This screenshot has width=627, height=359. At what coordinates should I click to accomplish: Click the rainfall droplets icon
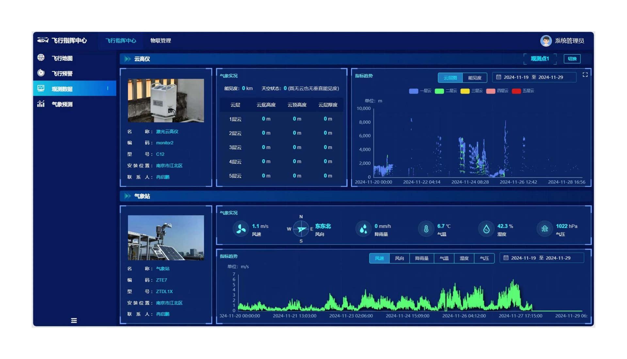[363, 229]
